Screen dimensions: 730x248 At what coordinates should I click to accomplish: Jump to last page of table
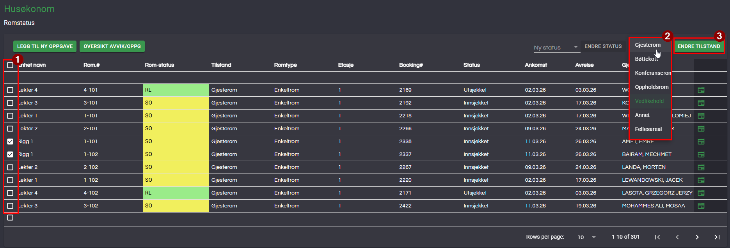coord(717,237)
